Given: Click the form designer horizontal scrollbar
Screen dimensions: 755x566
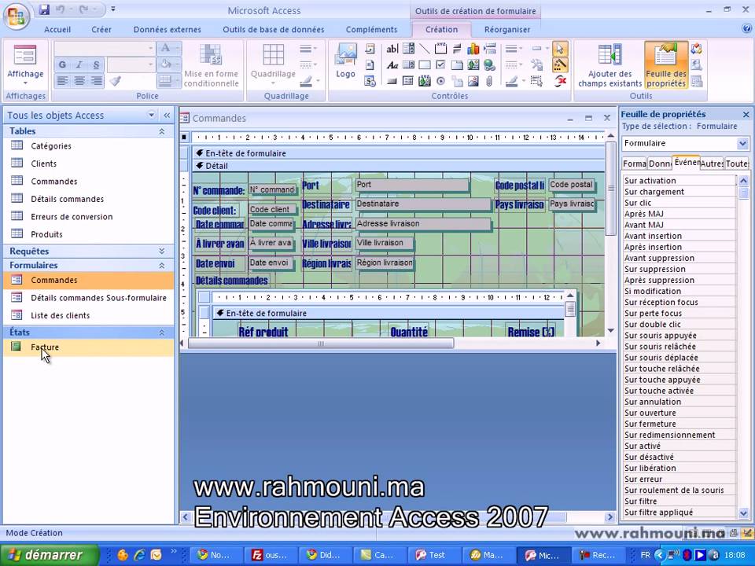Looking at the screenshot, I should (x=321, y=344).
